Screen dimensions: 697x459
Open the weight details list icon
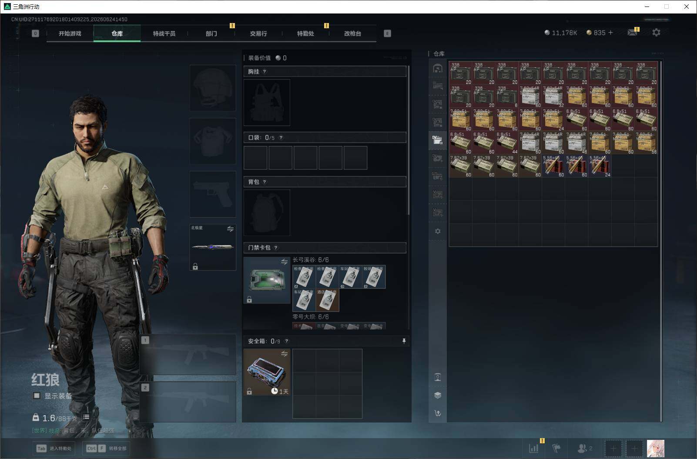[86, 417]
